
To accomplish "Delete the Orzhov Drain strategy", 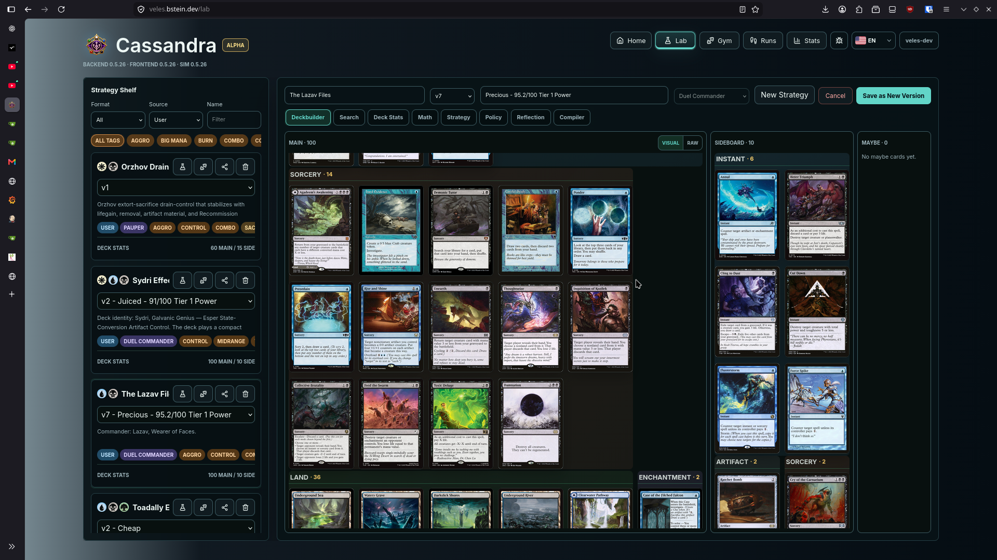I will pyautogui.click(x=246, y=167).
